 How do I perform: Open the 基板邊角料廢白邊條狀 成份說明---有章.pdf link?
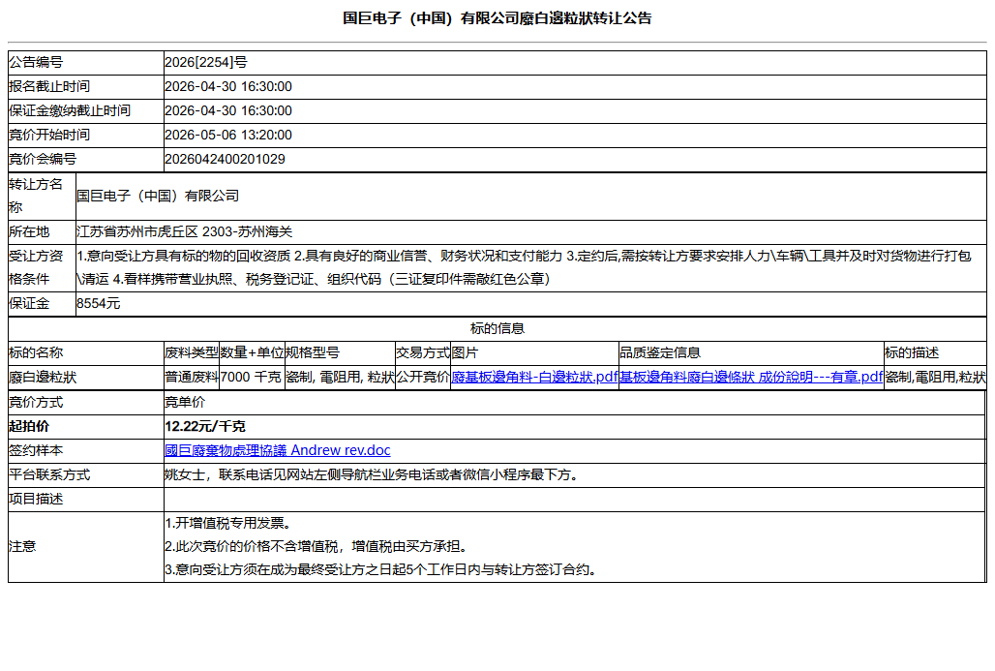click(751, 377)
